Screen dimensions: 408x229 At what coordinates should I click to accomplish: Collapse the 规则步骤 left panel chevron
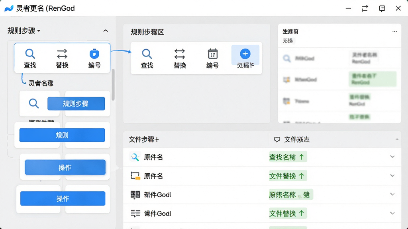click(106, 31)
